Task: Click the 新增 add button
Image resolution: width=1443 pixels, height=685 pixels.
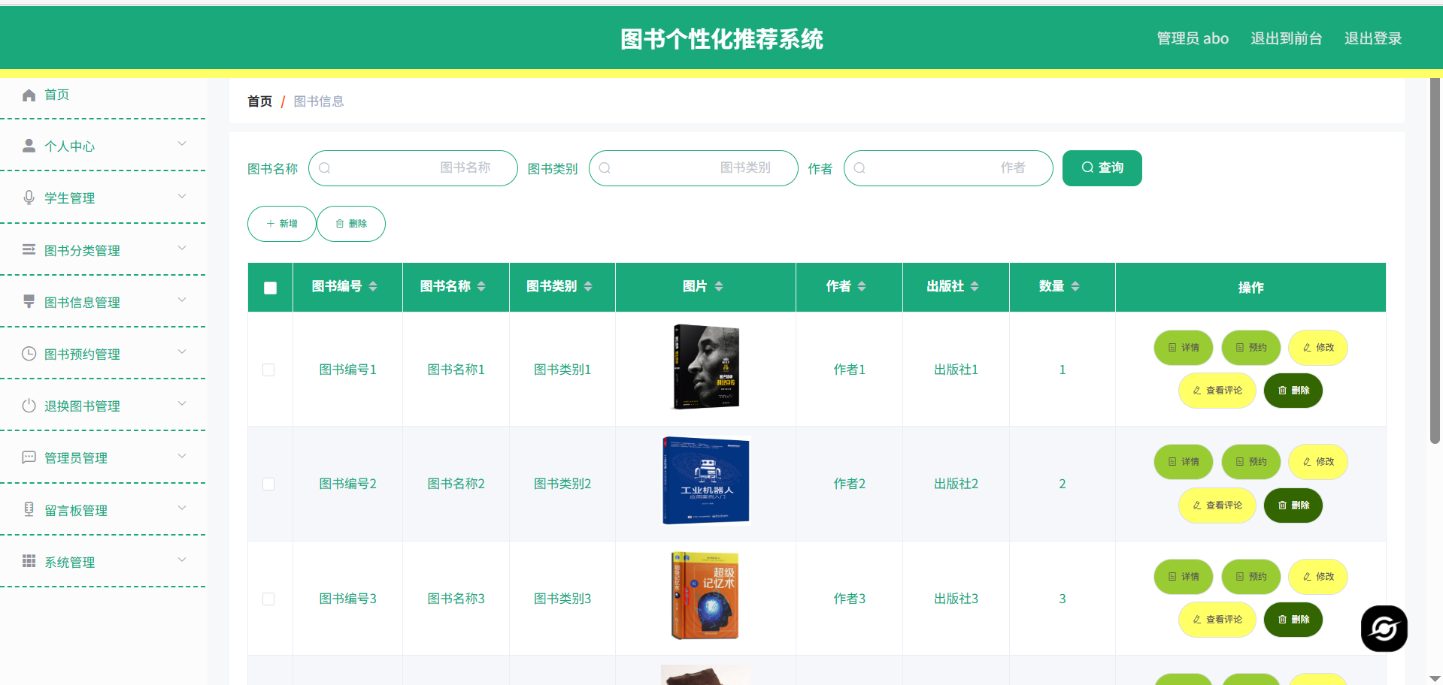Action: 281,223
